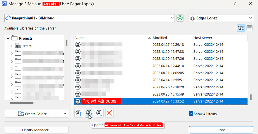The width and height of the screenshot is (258, 134).
Task: Open the fkaeprdbim01 - BIMcloud server dropdown
Action: point(172,18)
